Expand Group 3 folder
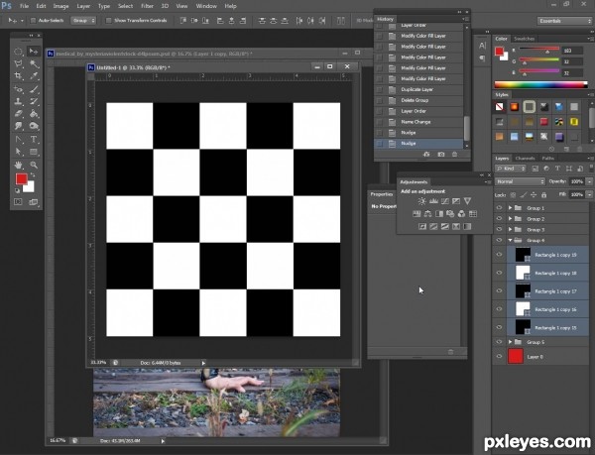 click(x=511, y=229)
